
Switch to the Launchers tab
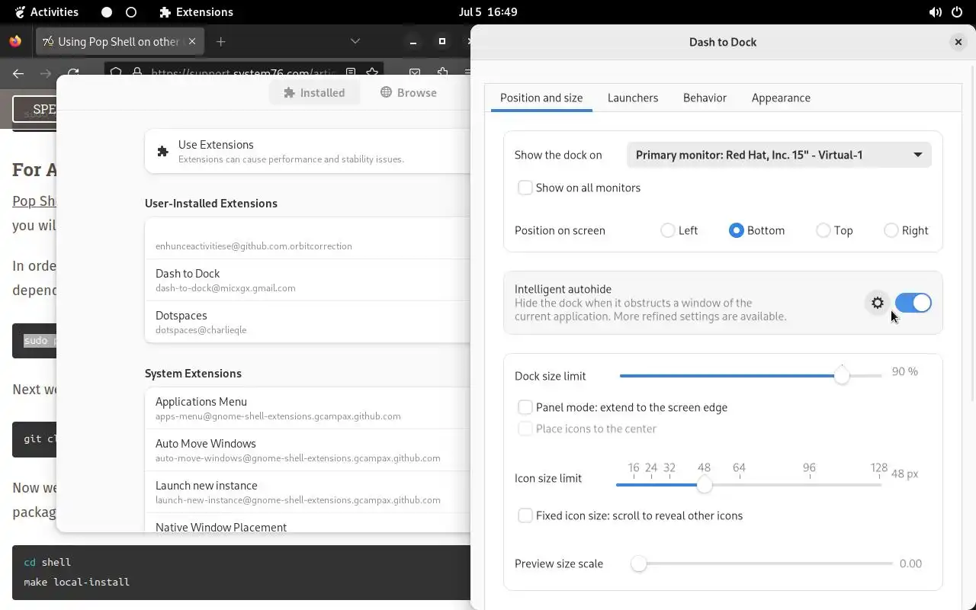633,98
